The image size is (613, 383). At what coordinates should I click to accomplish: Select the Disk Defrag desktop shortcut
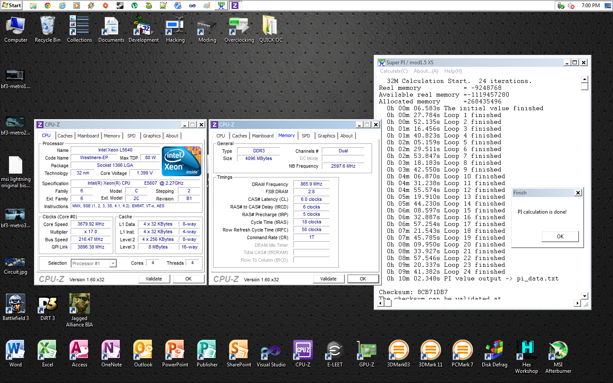click(494, 354)
